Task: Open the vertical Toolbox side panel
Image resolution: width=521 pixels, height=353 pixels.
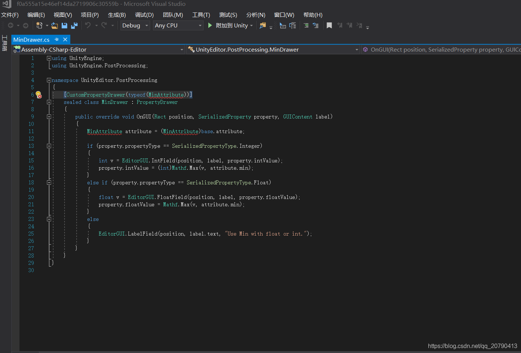Action: (4, 43)
